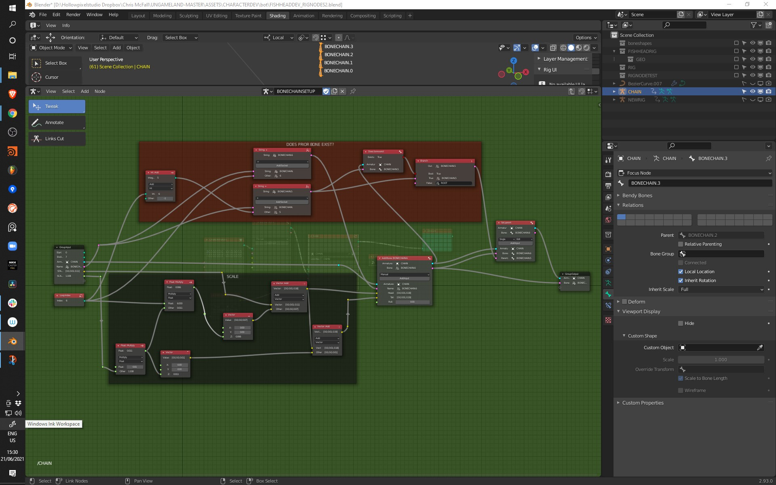Choose the Links Cut tool
This screenshot has height=485, width=776.
57,139
